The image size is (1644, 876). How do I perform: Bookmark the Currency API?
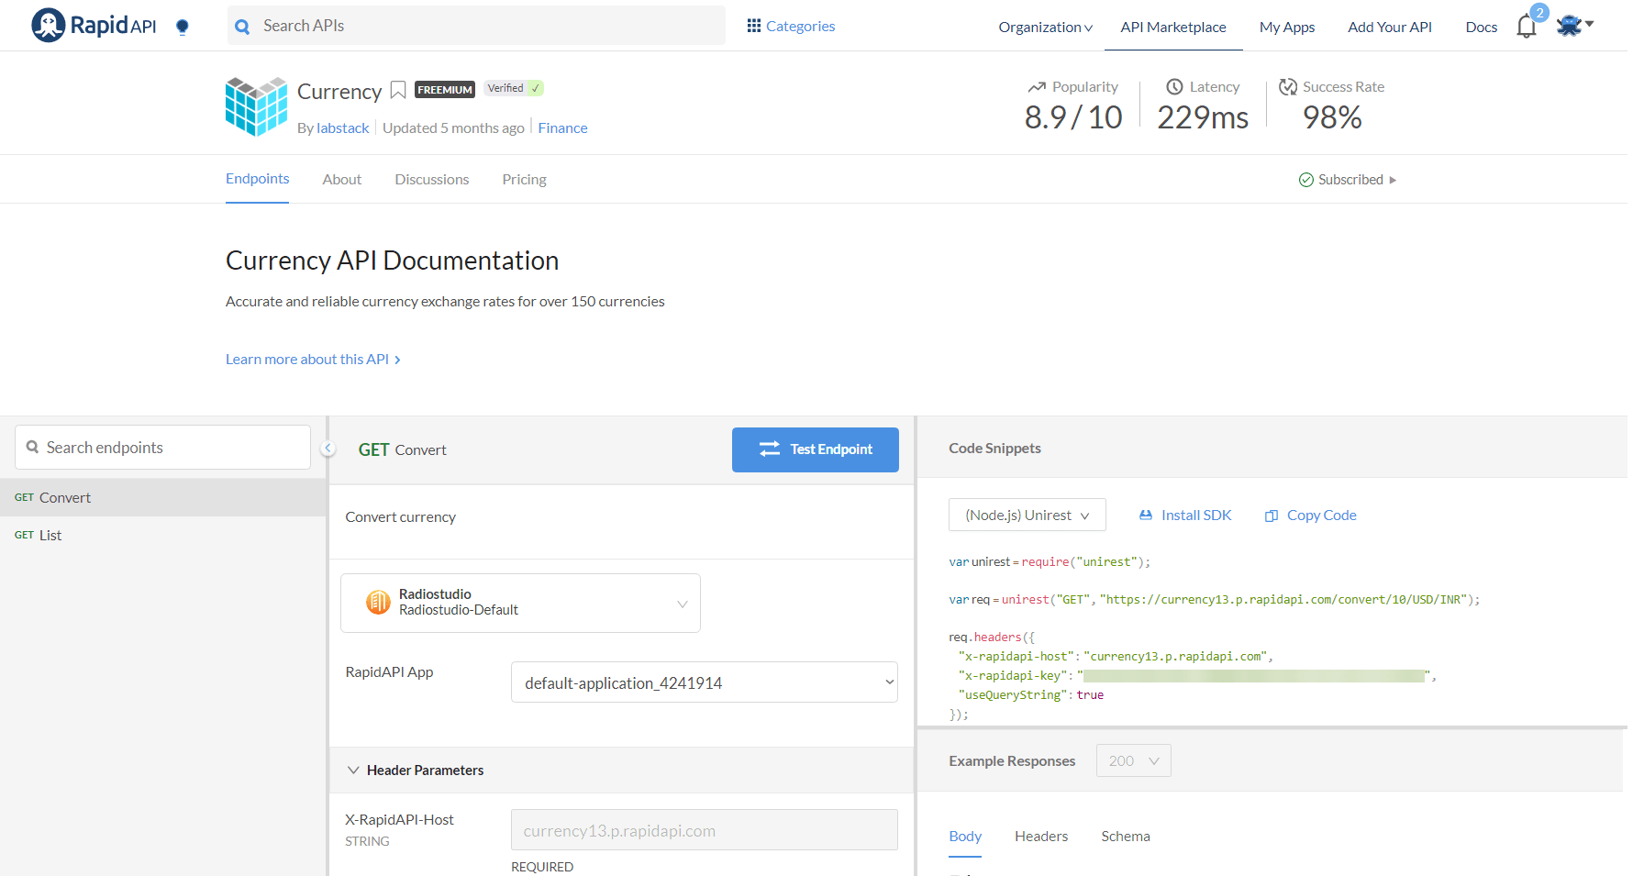[x=398, y=90]
